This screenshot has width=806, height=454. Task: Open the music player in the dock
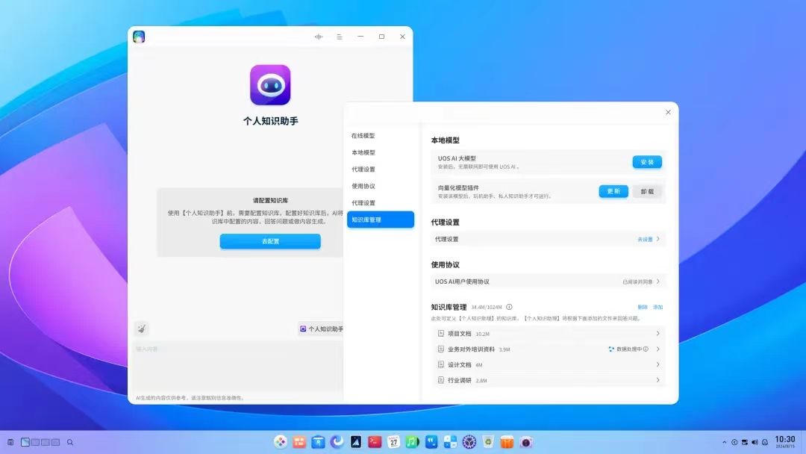(412, 441)
